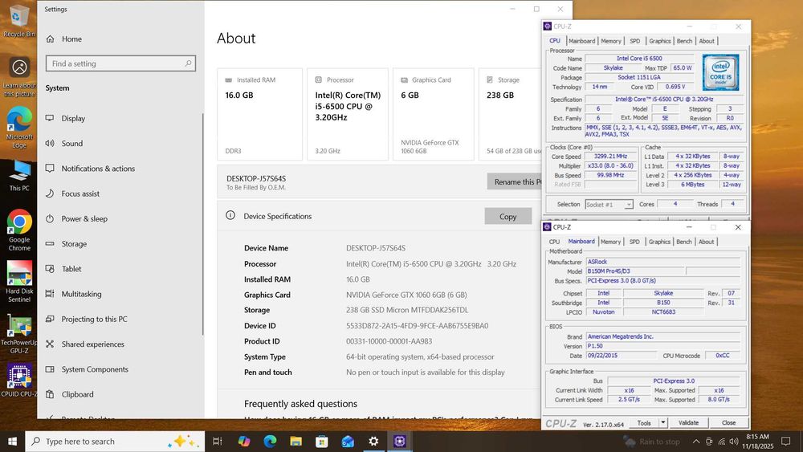Click the Windows Start button
803x452 pixels.
pyautogui.click(x=12, y=442)
